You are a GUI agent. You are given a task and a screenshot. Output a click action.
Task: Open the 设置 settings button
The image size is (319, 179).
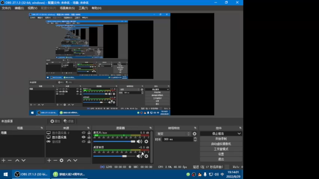click(221, 154)
